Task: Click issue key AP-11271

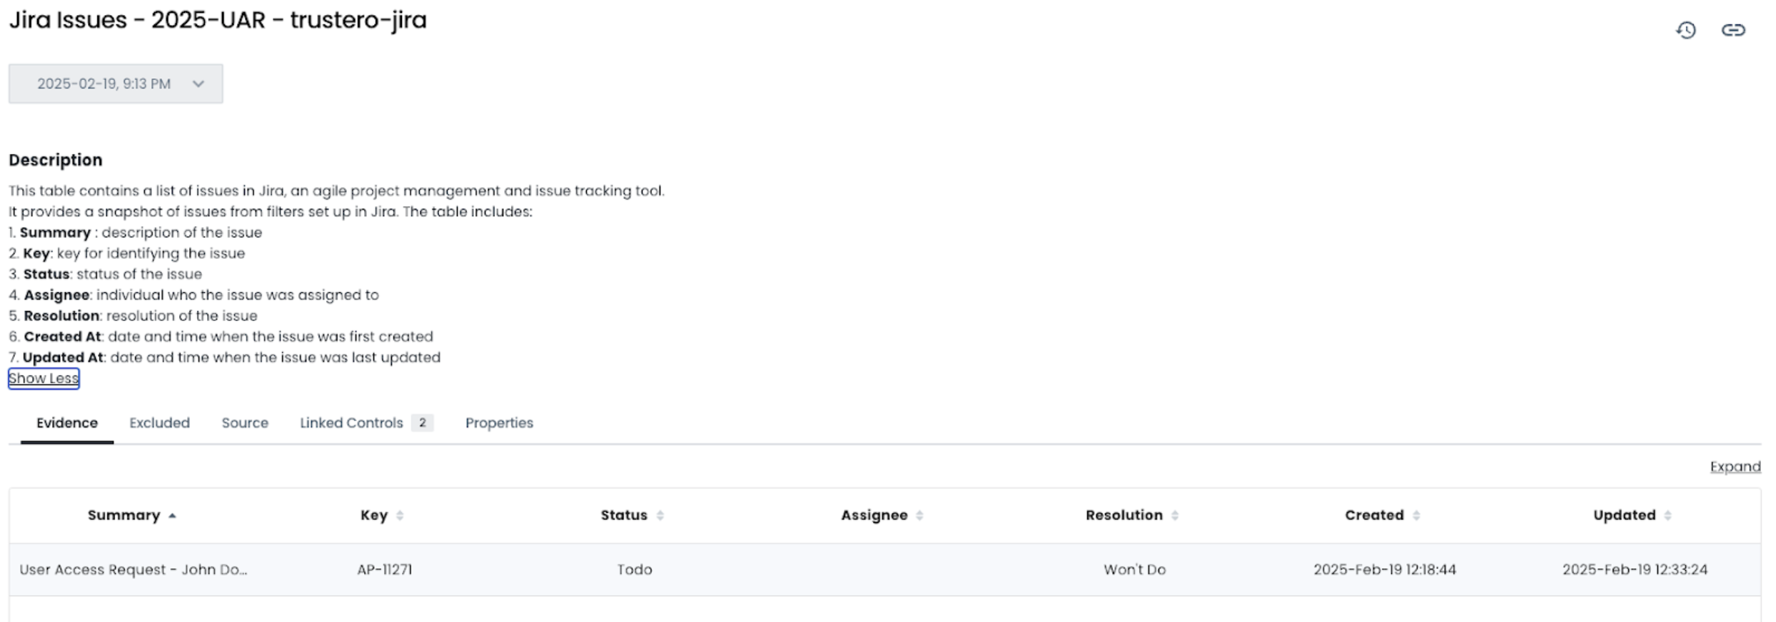Action: 384,570
